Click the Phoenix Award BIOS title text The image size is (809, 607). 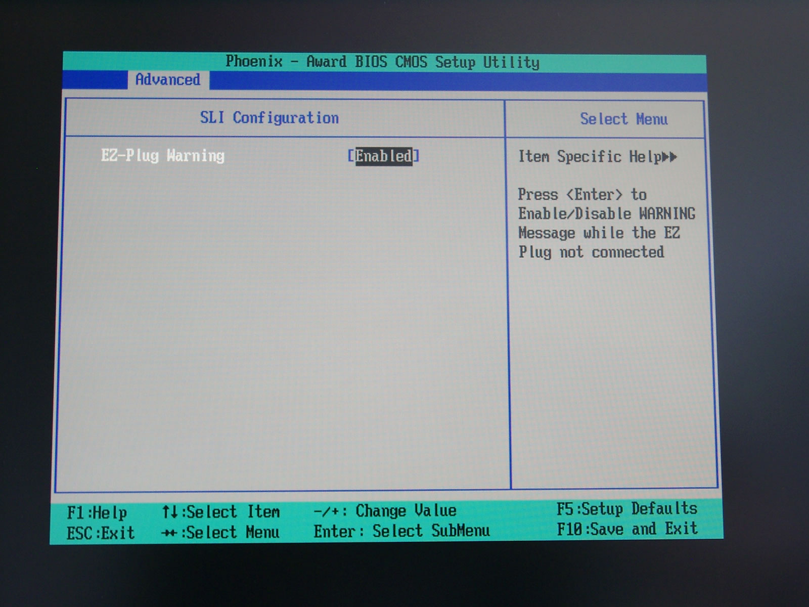click(x=382, y=62)
